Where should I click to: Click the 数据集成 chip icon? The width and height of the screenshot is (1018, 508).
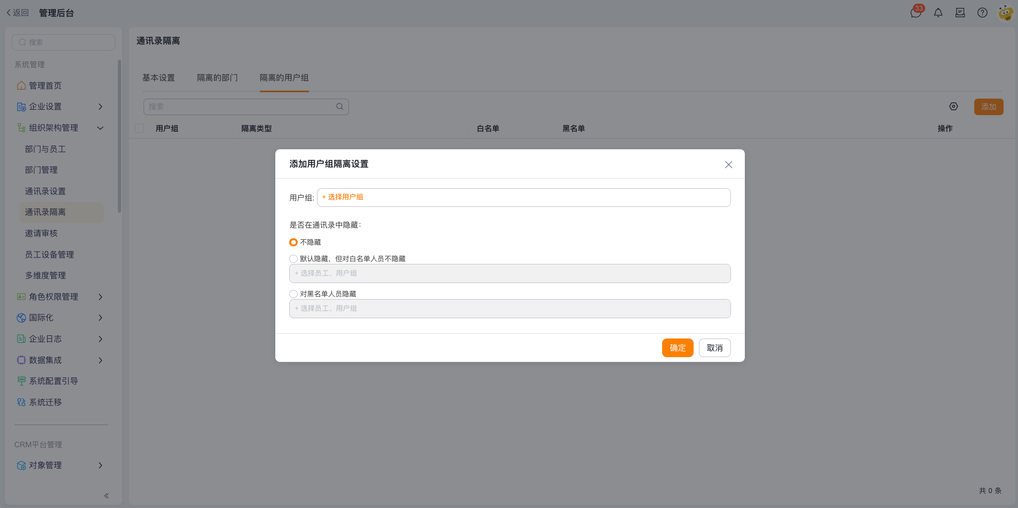[21, 360]
